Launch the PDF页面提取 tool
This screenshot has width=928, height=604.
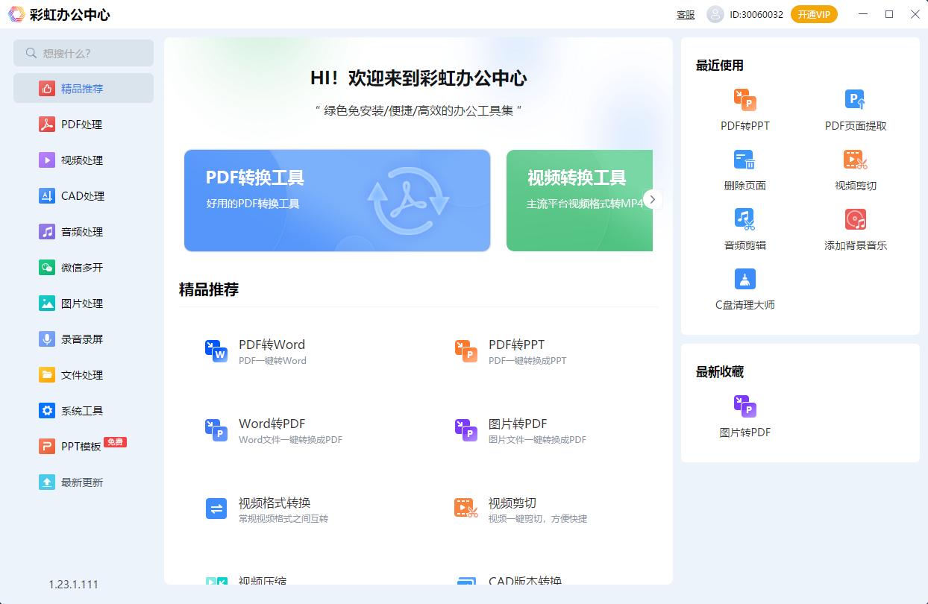(x=854, y=108)
